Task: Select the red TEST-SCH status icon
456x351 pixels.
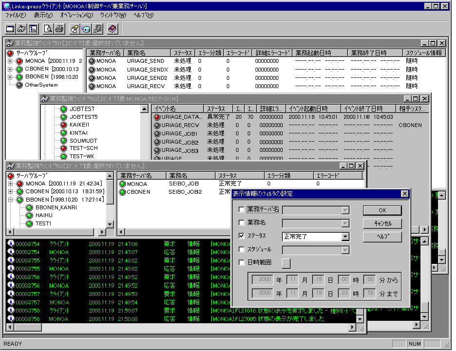Action: 63,148
